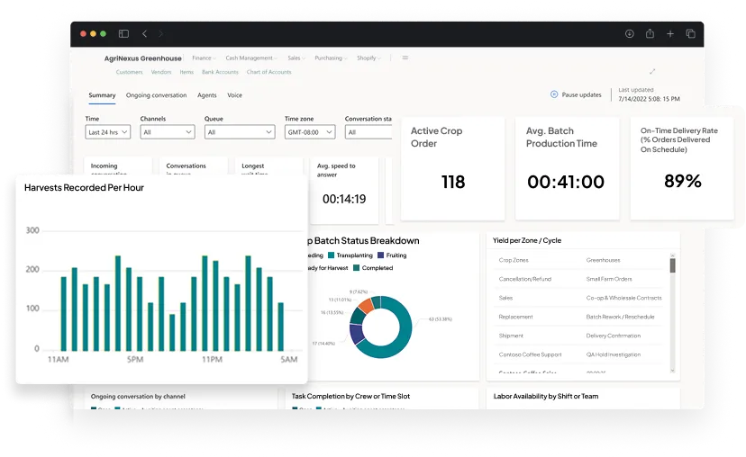Open the browser downloads icon
The height and width of the screenshot is (457, 746).
(x=629, y=34)
